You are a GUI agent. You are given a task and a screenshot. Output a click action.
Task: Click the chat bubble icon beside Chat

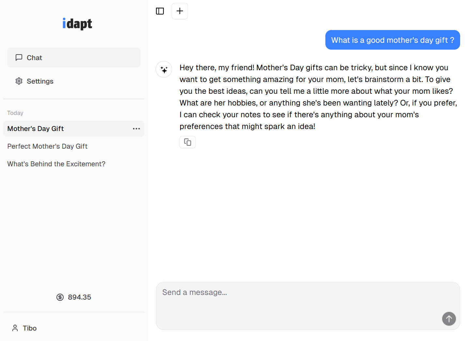tap(19, 57)
